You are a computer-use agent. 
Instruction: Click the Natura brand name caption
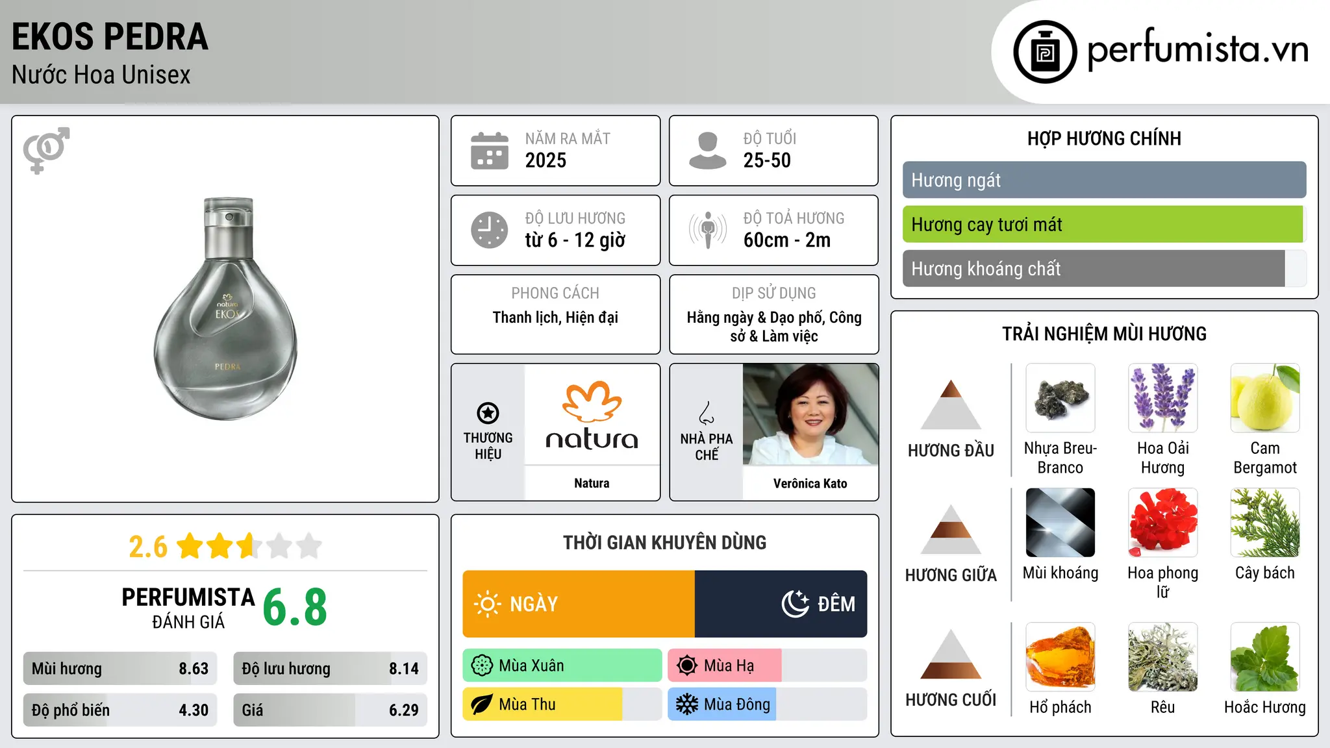[x=592, y=483]
